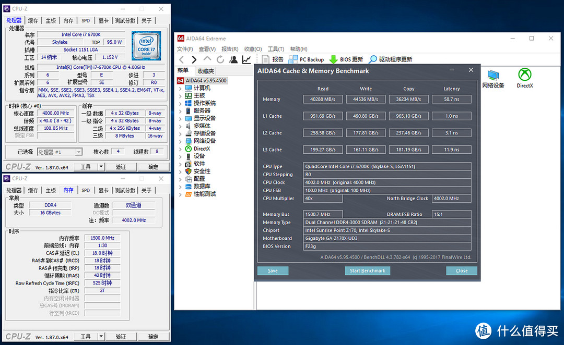The height and width of the screenshot is (345, 564).
Task: Switch to 收藏夹 tab in AIDA64 sidebar
Action: tap(206, 71)
